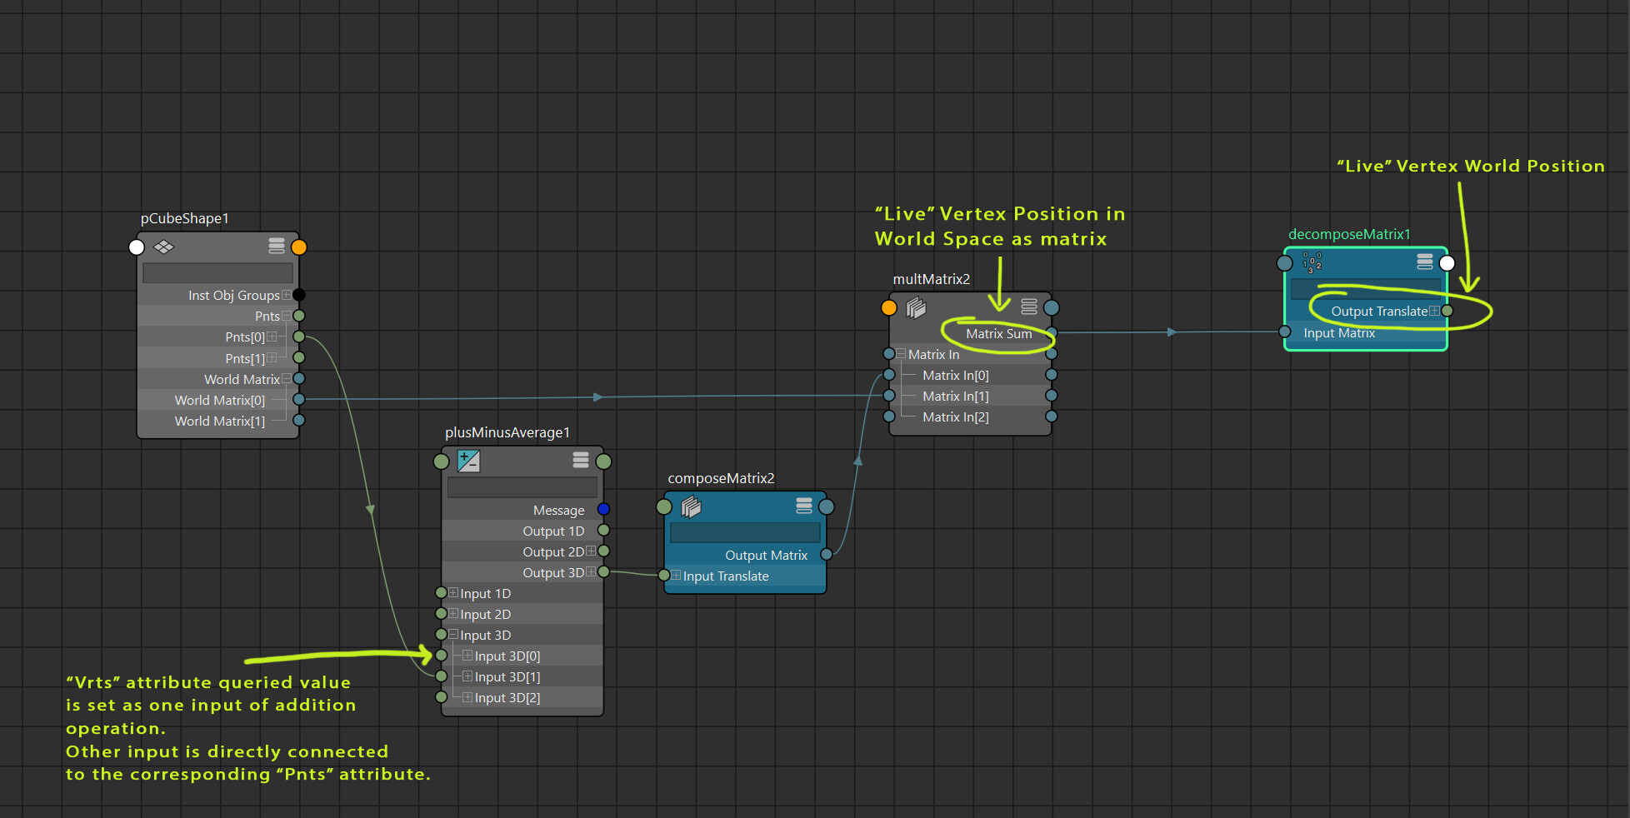
Task: Click the composeMatrix2 view mode bars icon
Action: pyautogui.click(x=804, y=506)
